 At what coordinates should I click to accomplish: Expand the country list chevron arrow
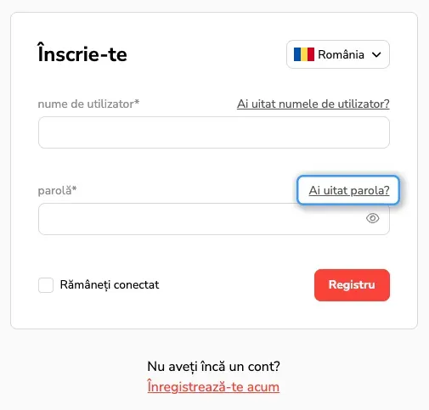[376, 54]
